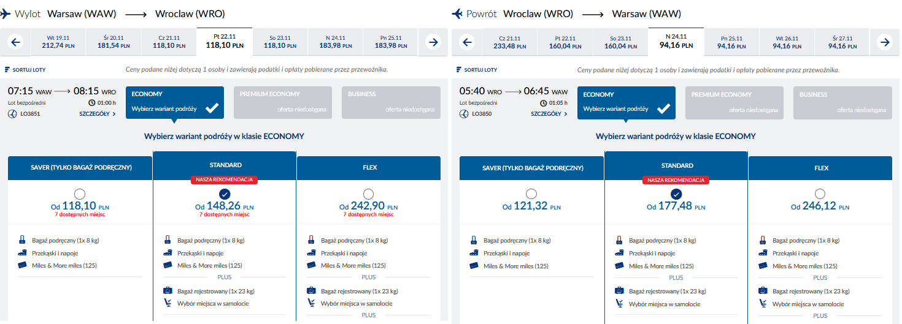Click the snacks and drinks icon in outbound Saver column

(x=22, y=253)
